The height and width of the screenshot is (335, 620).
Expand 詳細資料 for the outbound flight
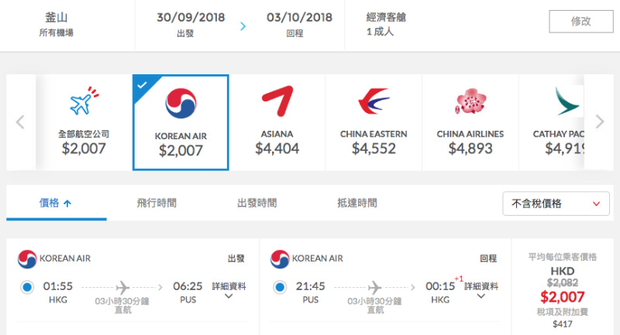click(x=229, y=290)
